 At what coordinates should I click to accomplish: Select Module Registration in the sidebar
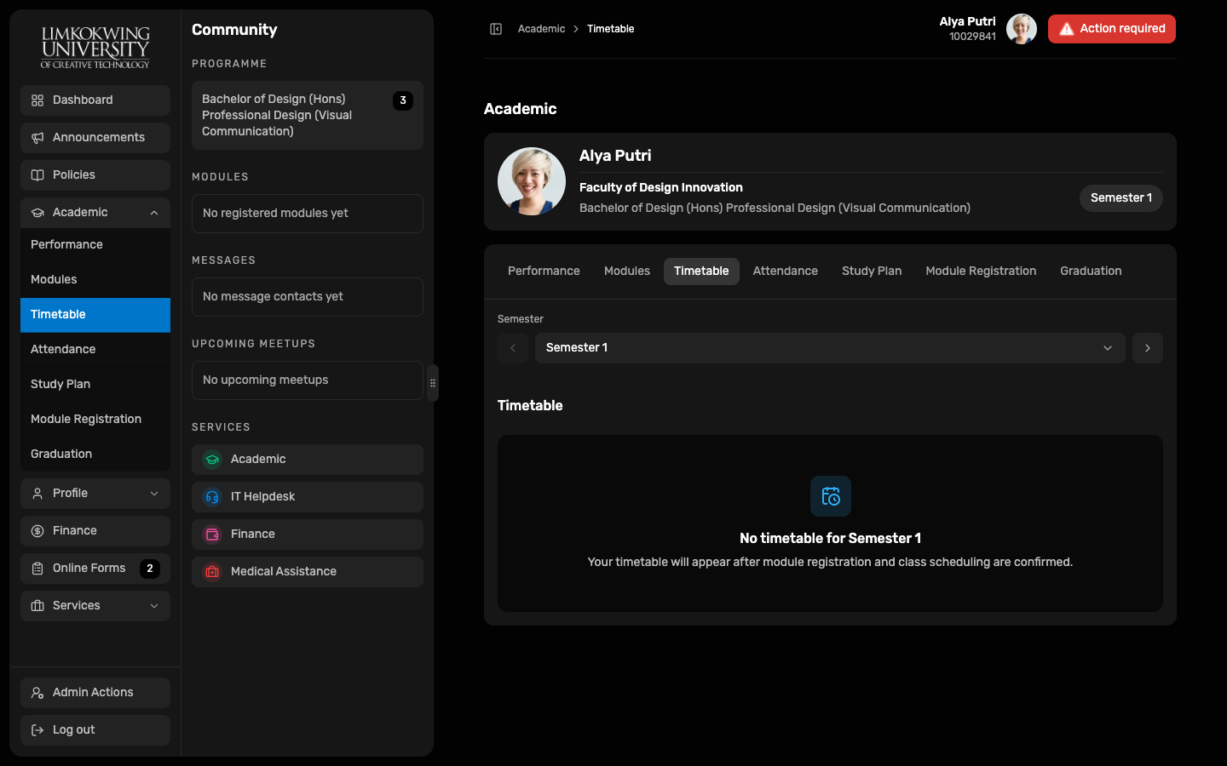tap(95, 420)
